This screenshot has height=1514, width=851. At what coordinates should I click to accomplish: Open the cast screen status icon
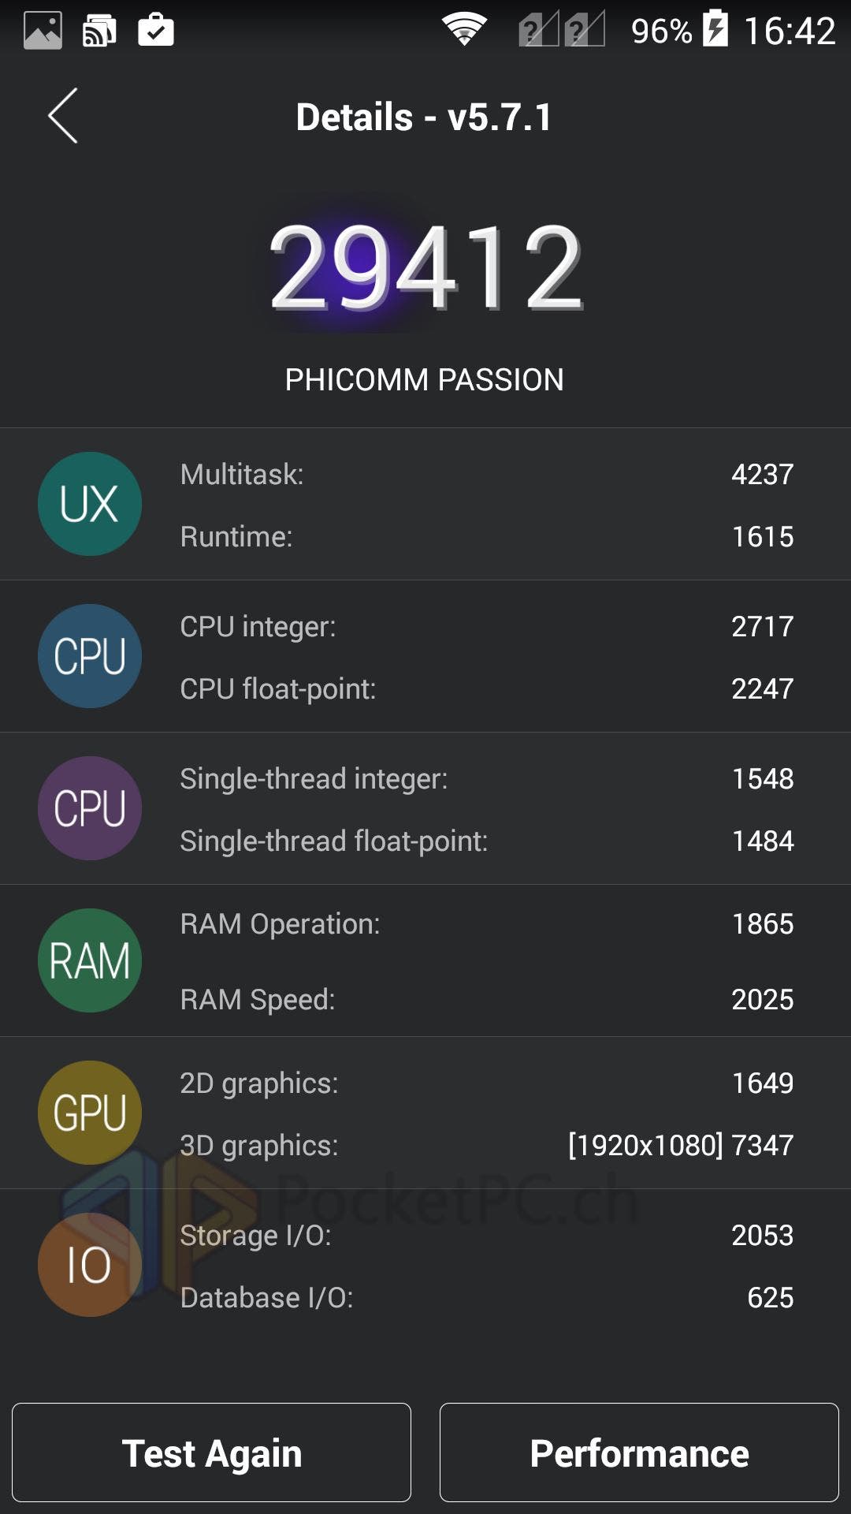[99, 31]
